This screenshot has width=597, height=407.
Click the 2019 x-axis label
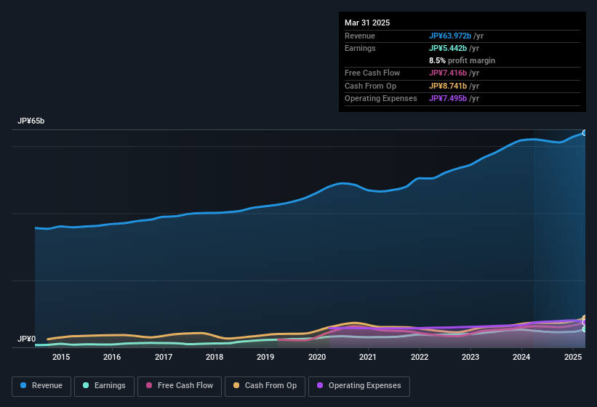coord(265,357)
